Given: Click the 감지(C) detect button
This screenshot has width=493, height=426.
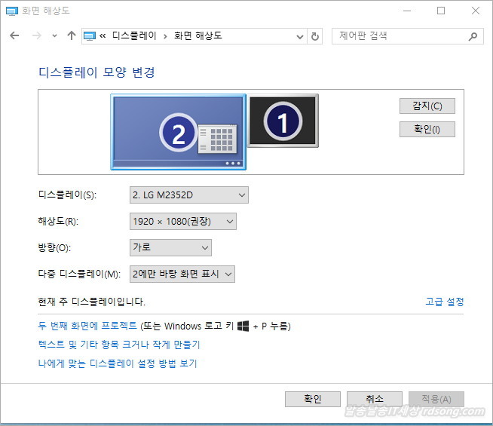Looking at the screenshot, I should click(x=427, y=106).
